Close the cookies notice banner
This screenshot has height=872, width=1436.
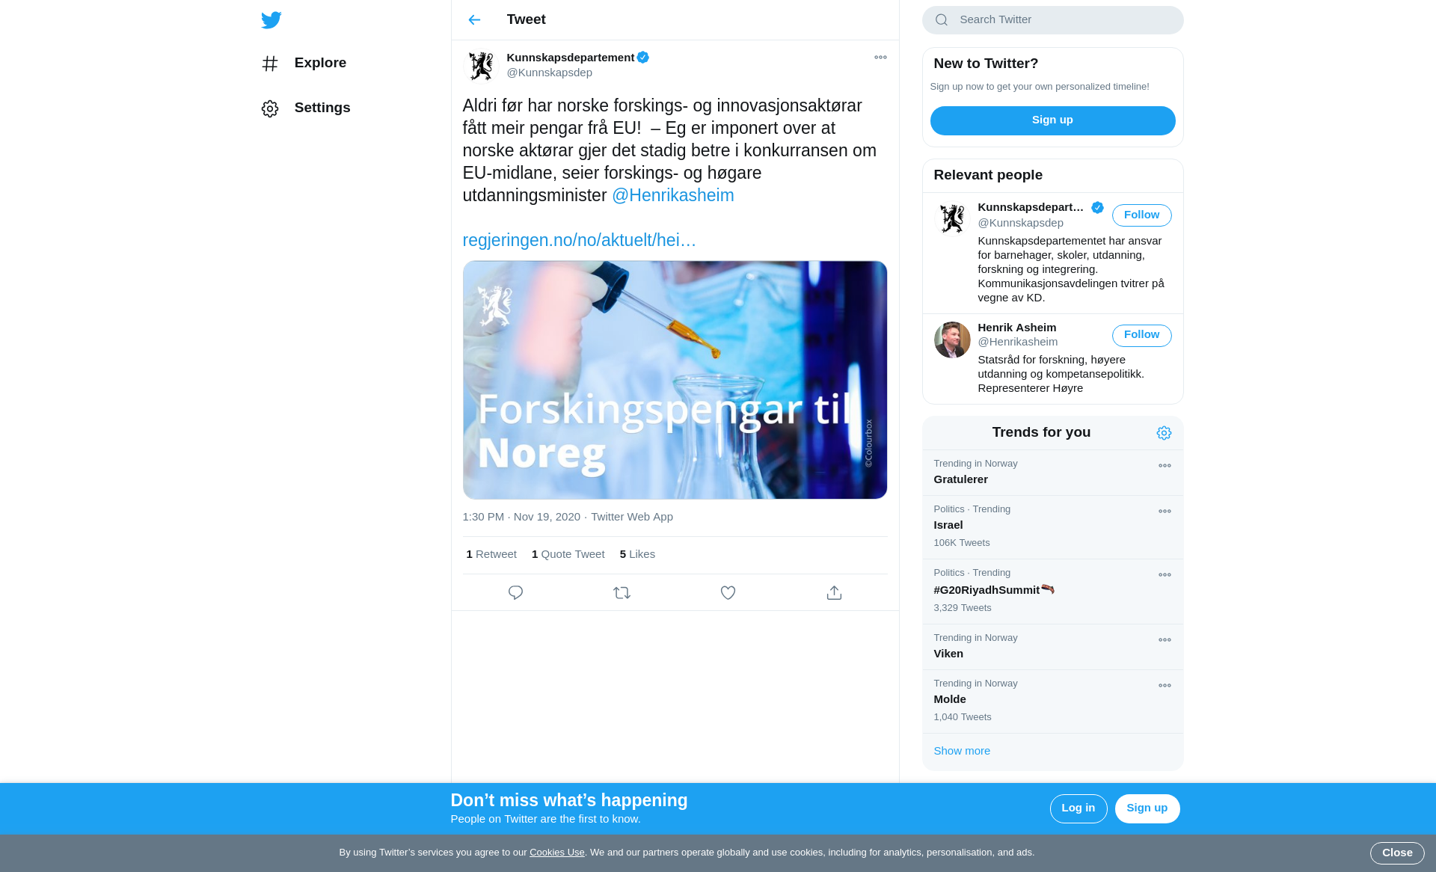[1397, 853]
